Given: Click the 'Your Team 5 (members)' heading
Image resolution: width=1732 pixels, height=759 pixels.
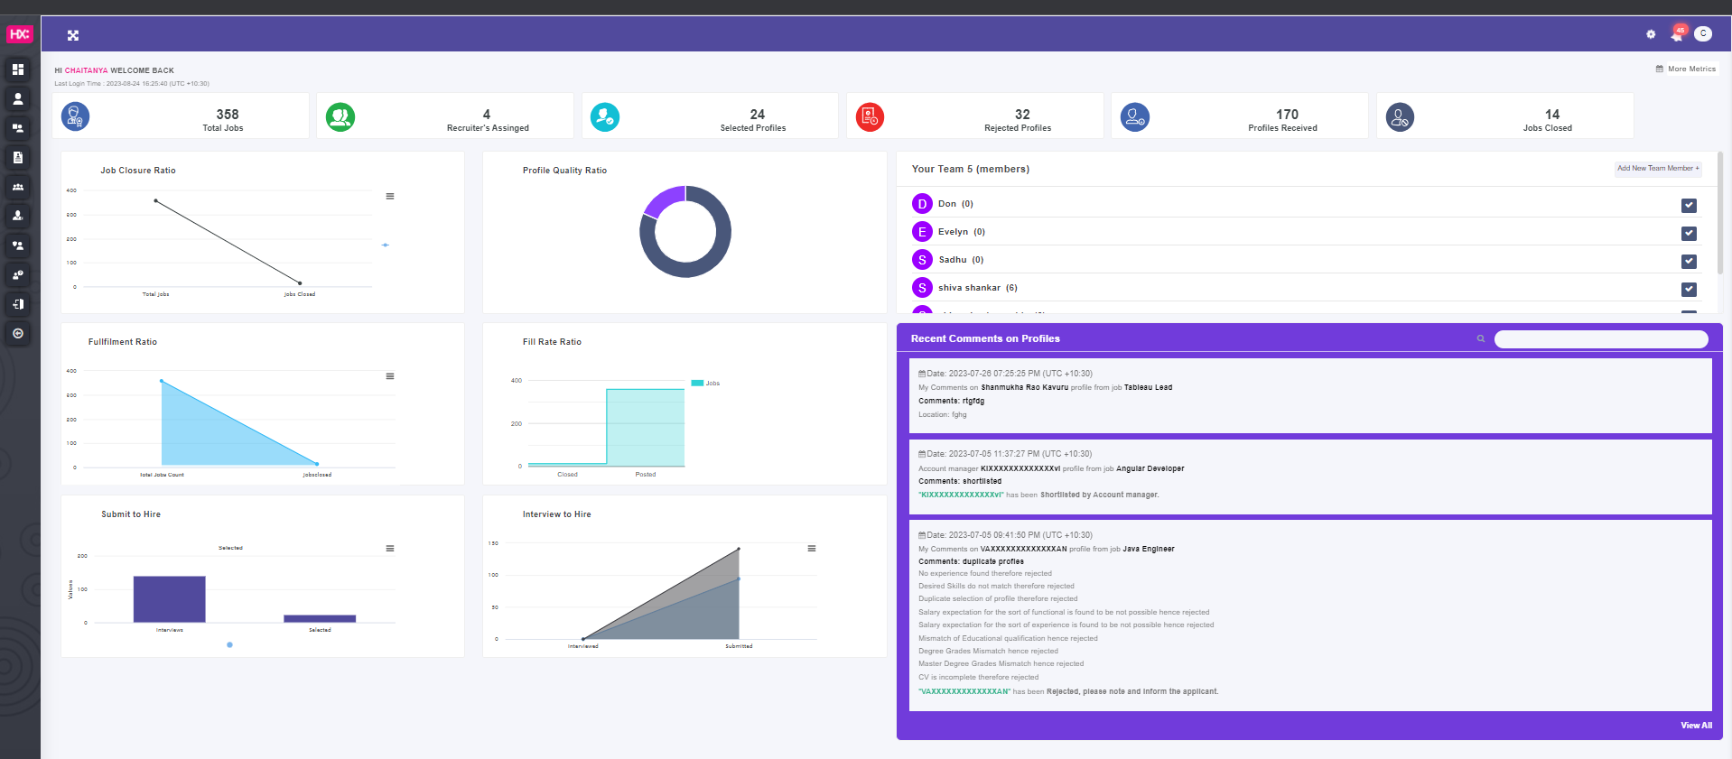Looking at the screenshot, I should (x=971, y=169).
